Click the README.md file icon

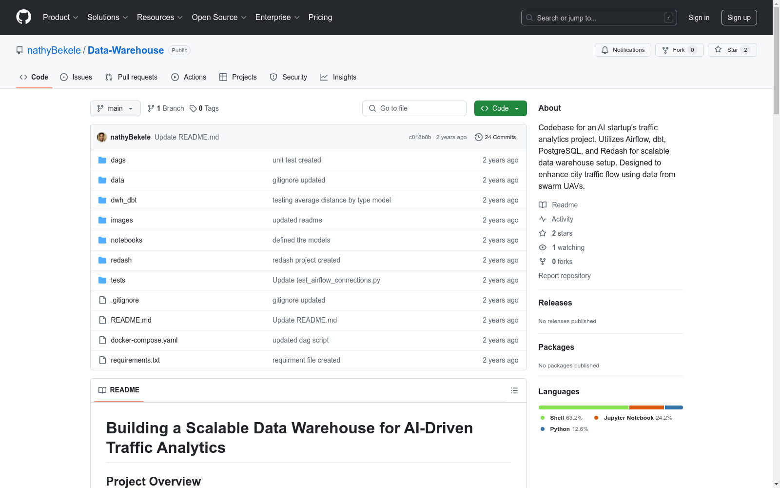102,320
